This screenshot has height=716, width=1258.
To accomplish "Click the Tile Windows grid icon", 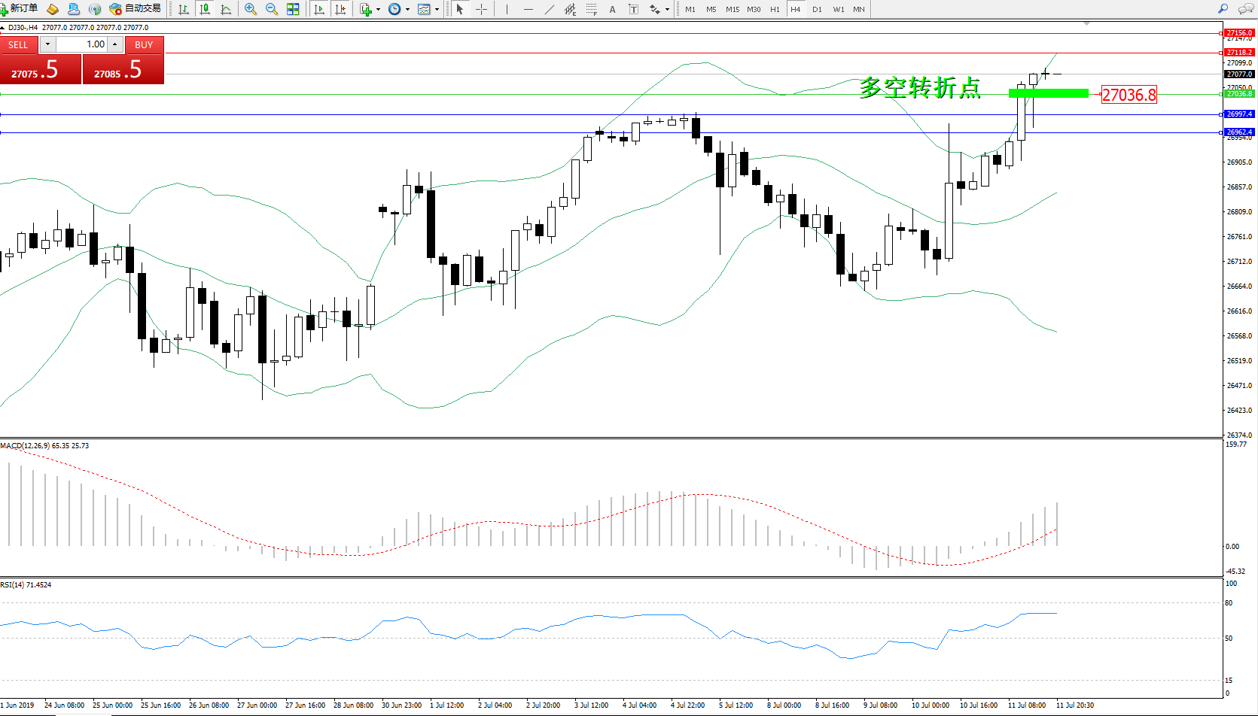I will 293,9.
